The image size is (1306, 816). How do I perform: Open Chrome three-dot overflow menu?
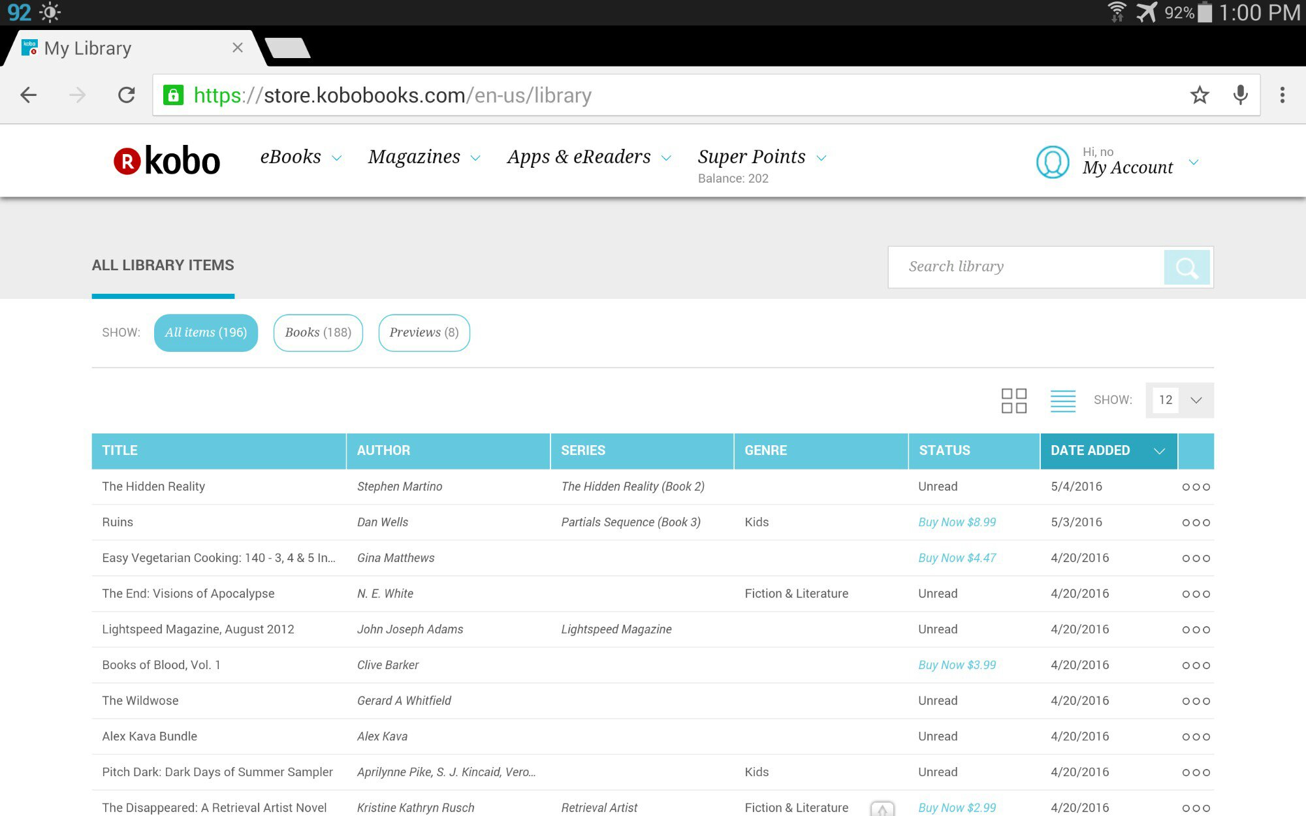click(x=1282, y=95)
